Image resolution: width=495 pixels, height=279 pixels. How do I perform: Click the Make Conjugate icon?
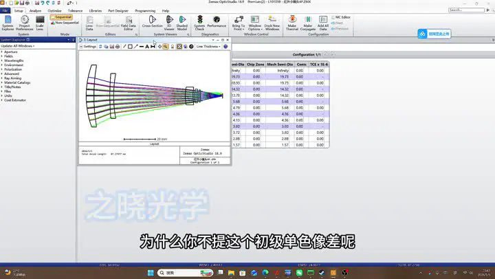[308, 23]
